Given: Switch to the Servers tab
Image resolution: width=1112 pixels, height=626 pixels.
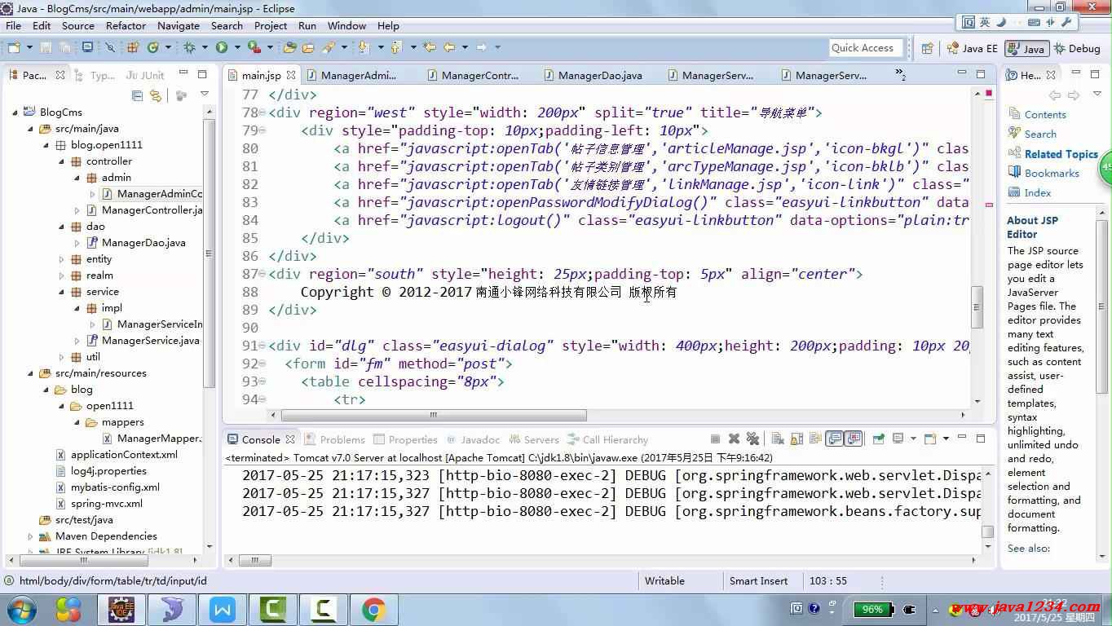Looking at the screenshot, I should [534, 439].
